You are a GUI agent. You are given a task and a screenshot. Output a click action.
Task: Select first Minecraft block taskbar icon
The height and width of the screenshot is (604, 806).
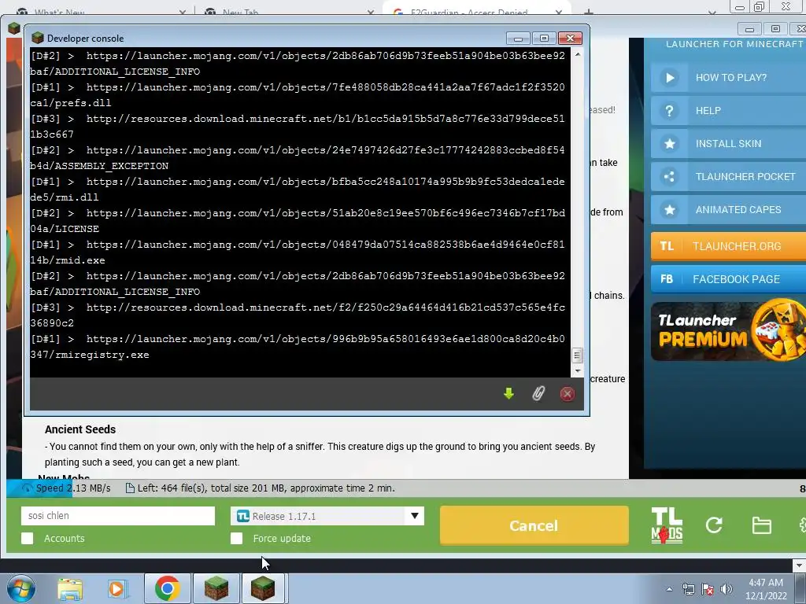[216, 588]
